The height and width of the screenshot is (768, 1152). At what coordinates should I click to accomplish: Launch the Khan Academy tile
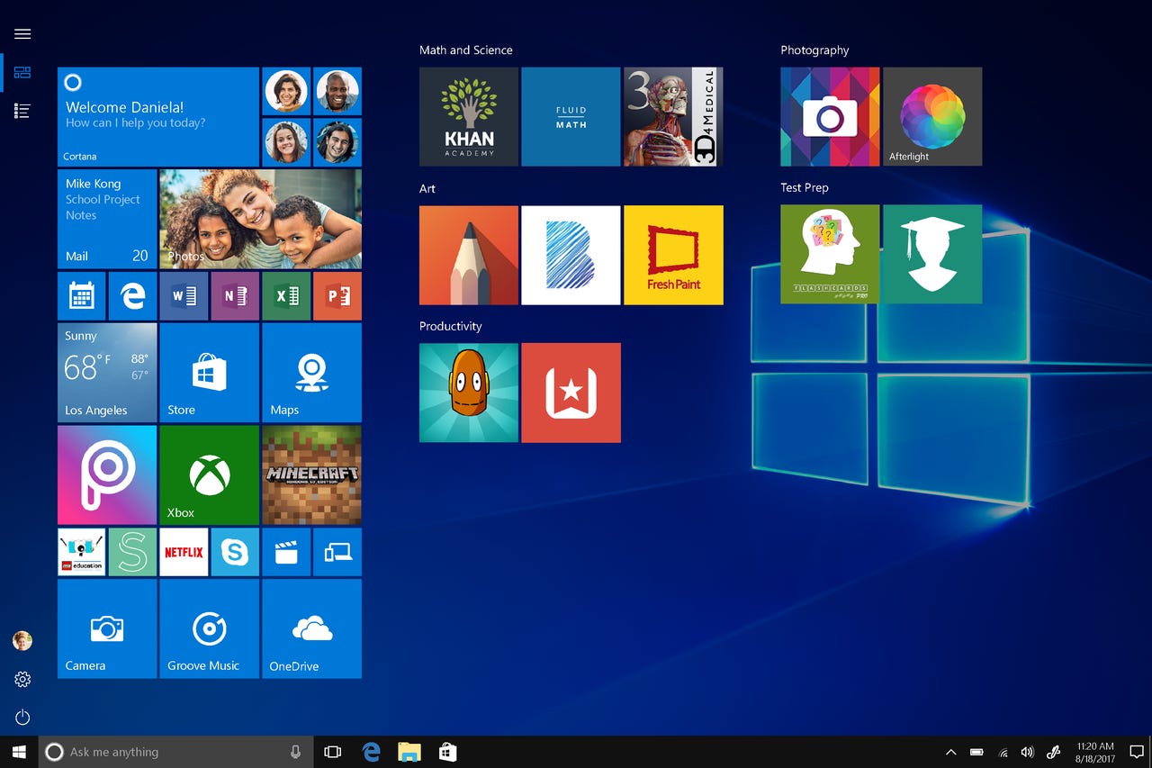(x=468, y=116)
